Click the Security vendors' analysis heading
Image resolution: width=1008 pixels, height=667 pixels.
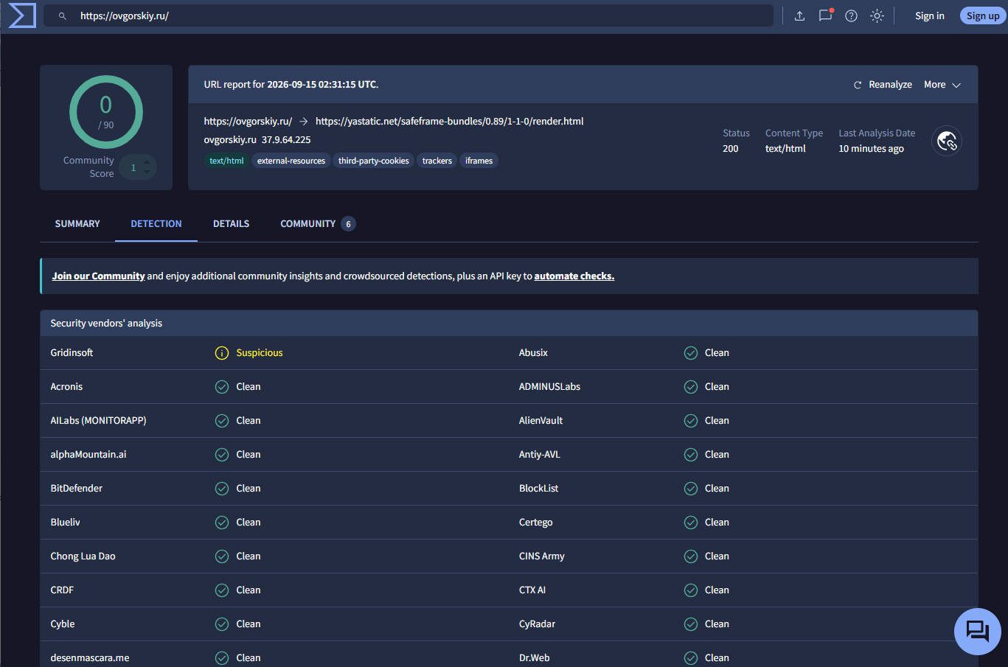point(106,324)
